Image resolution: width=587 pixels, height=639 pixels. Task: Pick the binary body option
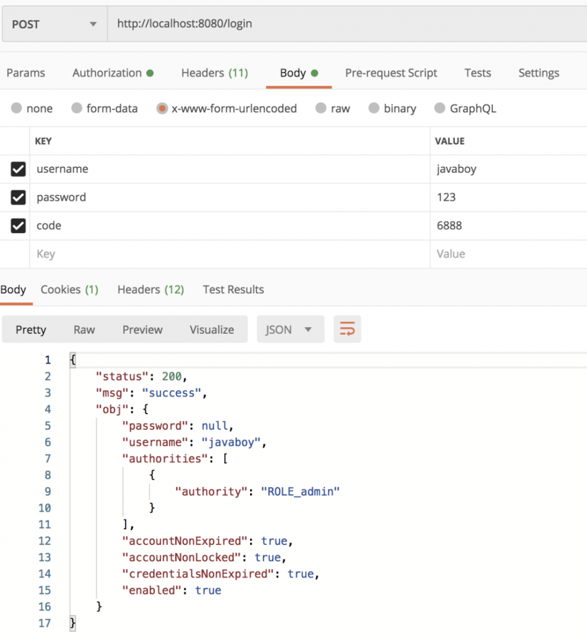374,109
